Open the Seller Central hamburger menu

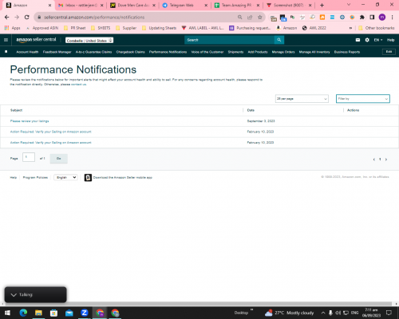6,40
